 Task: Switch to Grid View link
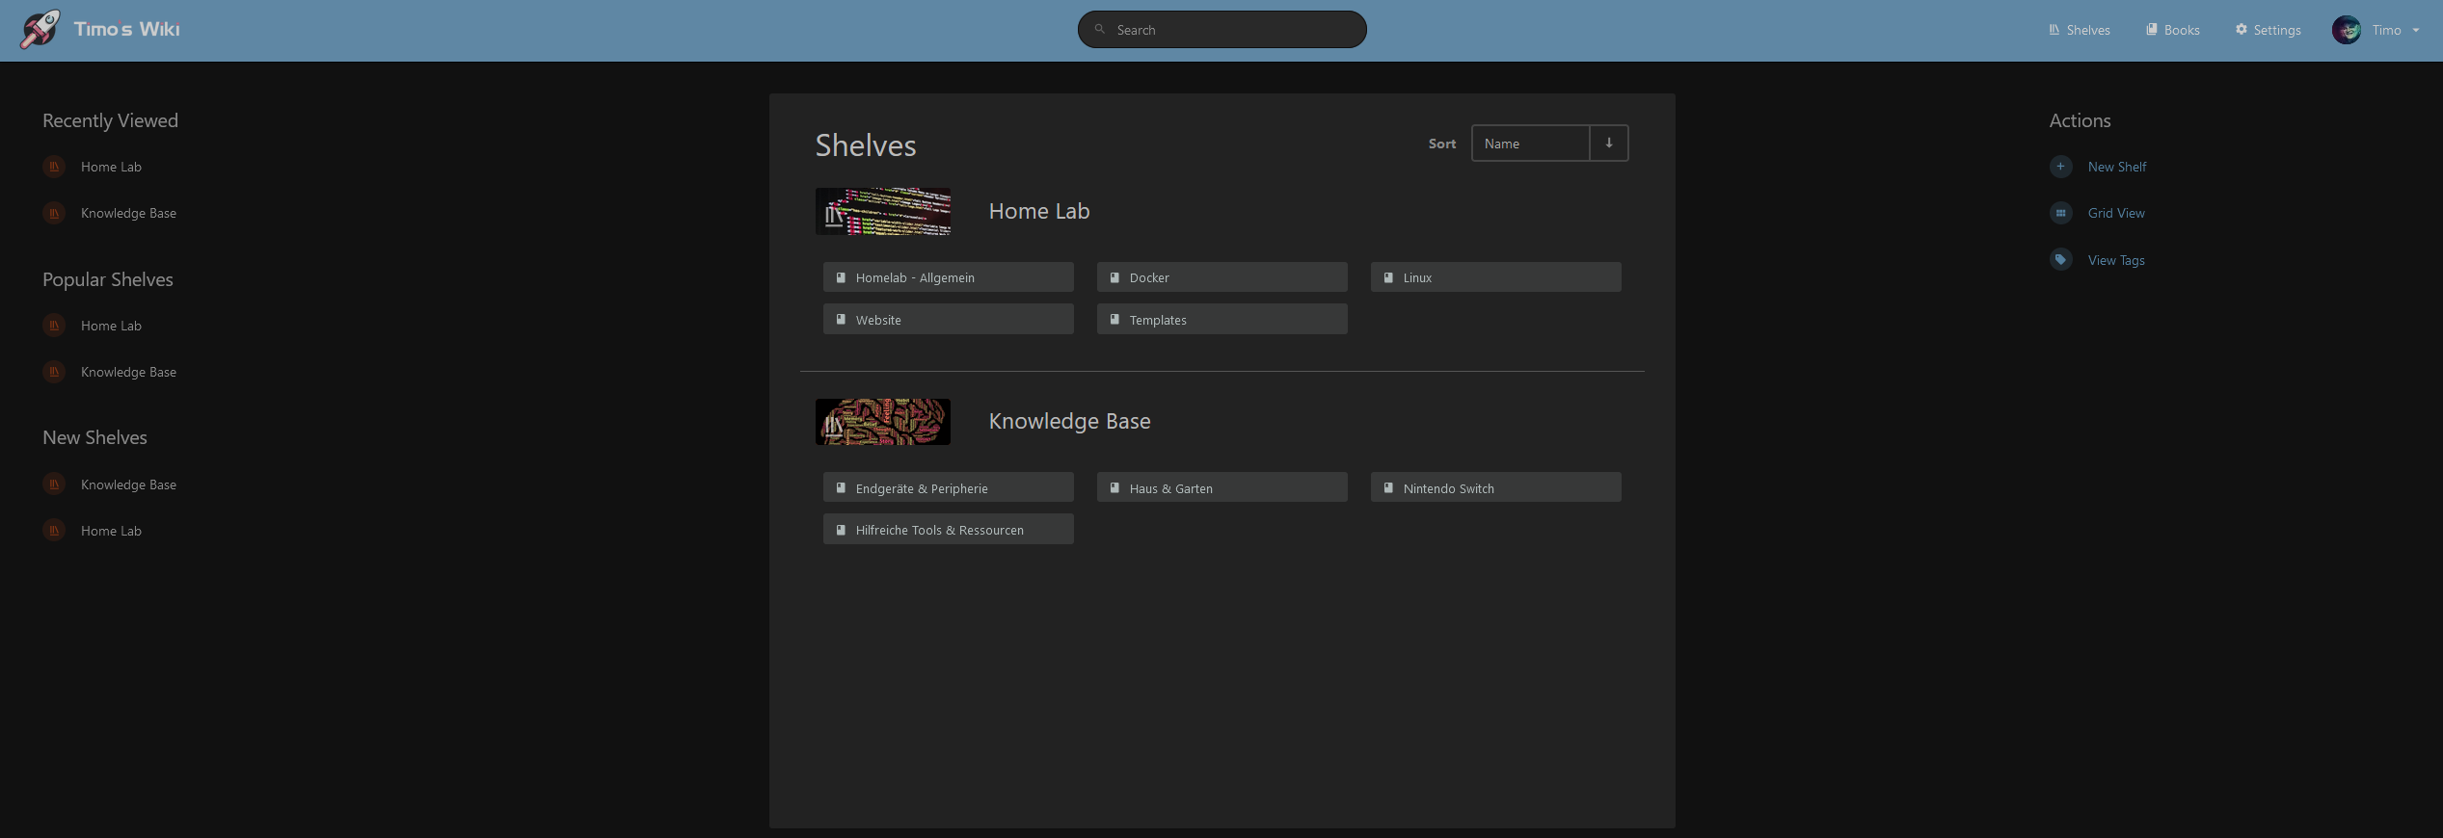(x=2116, y=213)
